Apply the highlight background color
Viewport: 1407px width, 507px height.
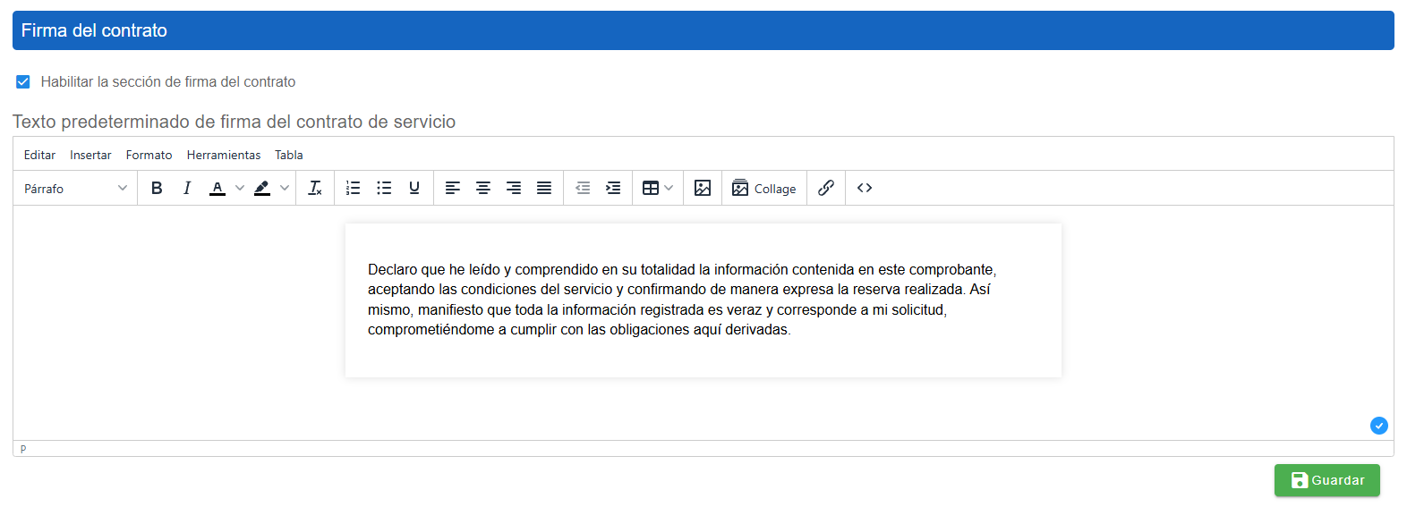point(262,188)
